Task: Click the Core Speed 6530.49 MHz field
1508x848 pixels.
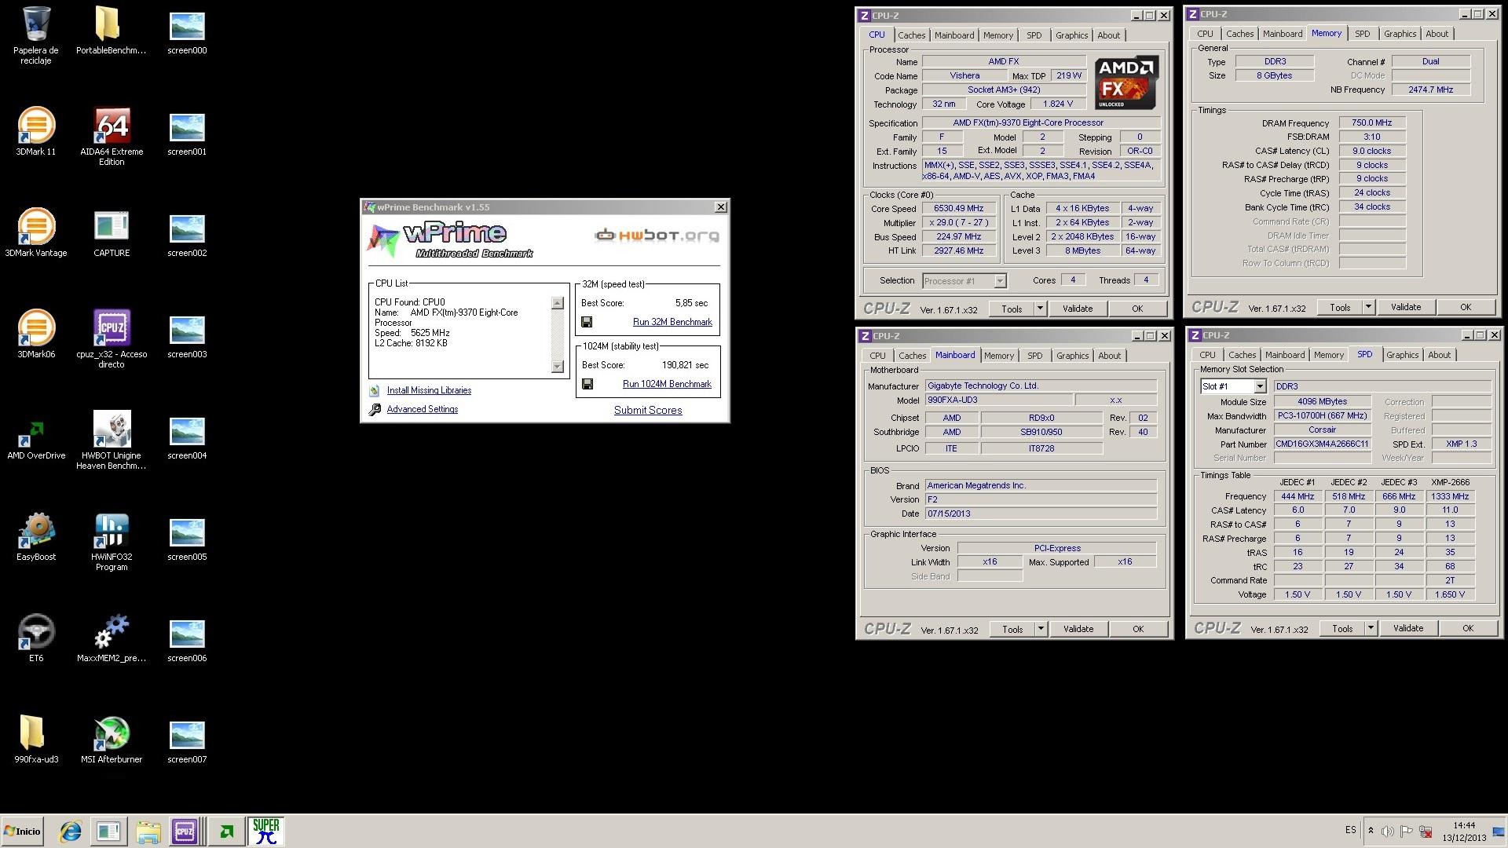Action: pos(958,209)
